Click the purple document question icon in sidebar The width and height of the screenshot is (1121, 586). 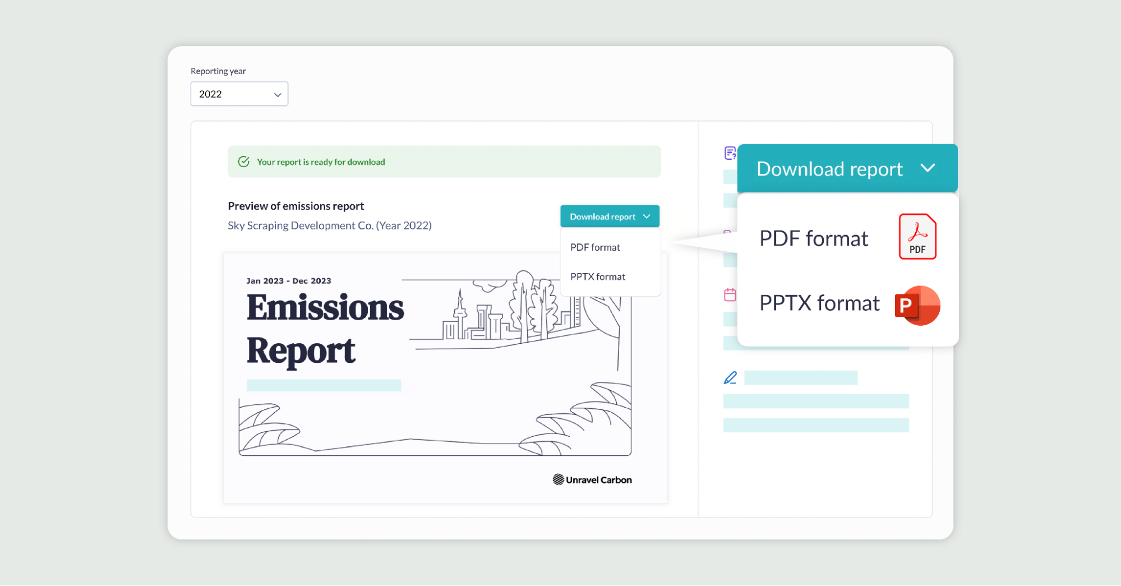(729, 154)
